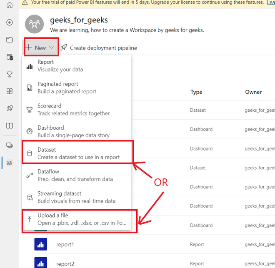The height and width of the screenshot is (268, 275).
Task: Open Home from the left sidebar
Action: [x=10, y=5]
